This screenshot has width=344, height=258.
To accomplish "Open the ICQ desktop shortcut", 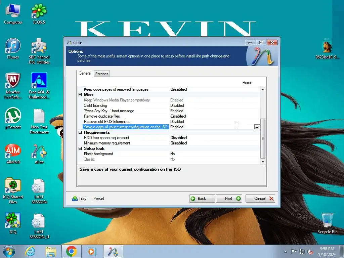I will [x=13, y=223].
